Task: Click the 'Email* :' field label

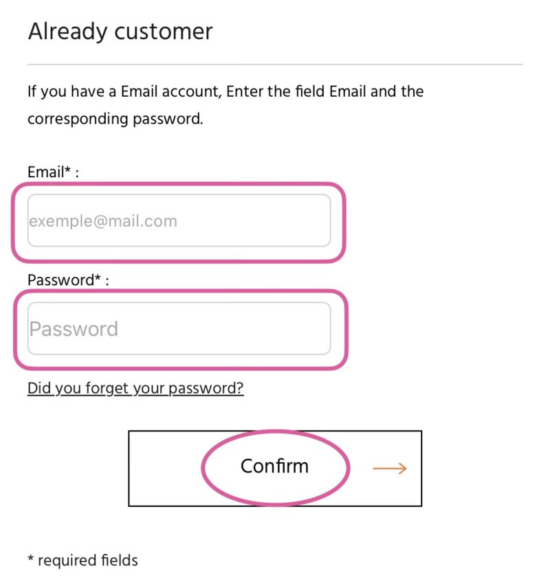Action: 54,172
